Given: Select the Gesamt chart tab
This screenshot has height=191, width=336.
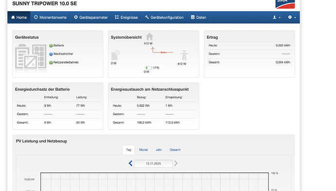Looking at the screenshot, I should pyautogui.click(x=175, y=150).
